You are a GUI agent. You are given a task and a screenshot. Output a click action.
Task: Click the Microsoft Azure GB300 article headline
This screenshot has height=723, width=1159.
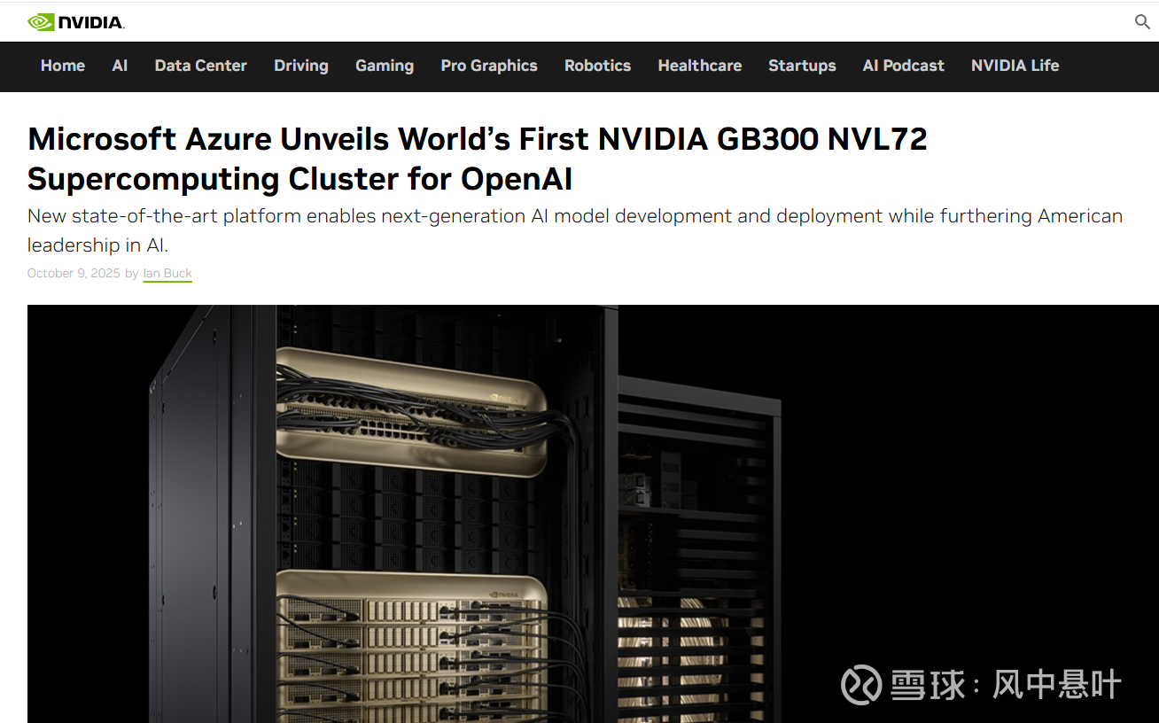(x=478, y=159)
